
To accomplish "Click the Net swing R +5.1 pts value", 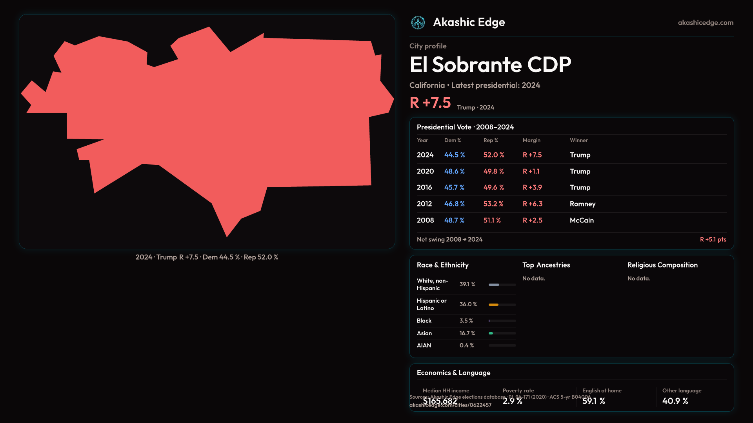I will click(x=713, y=239).
